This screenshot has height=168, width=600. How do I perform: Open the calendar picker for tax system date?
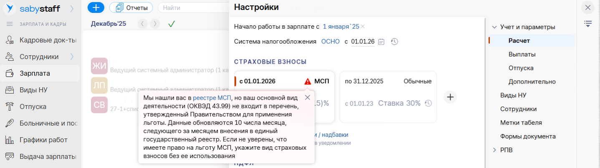point(381,42)
